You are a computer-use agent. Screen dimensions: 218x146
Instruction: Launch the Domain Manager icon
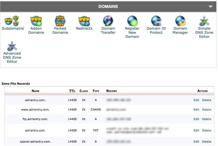point(180,21)
